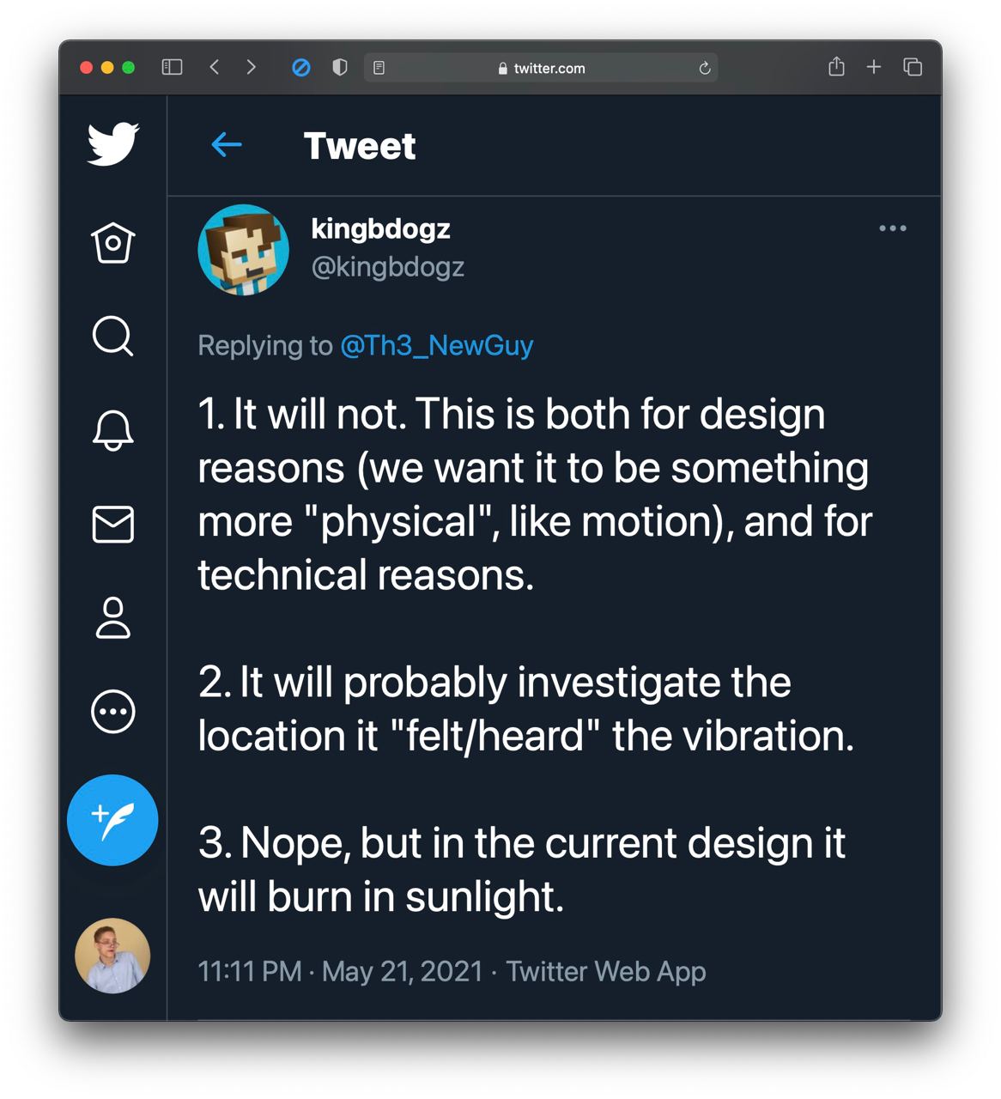The height and width of the screenshot is (1099, 1001).
Task: Toggle the Safari sidebar
Action: tap(172, 67)
